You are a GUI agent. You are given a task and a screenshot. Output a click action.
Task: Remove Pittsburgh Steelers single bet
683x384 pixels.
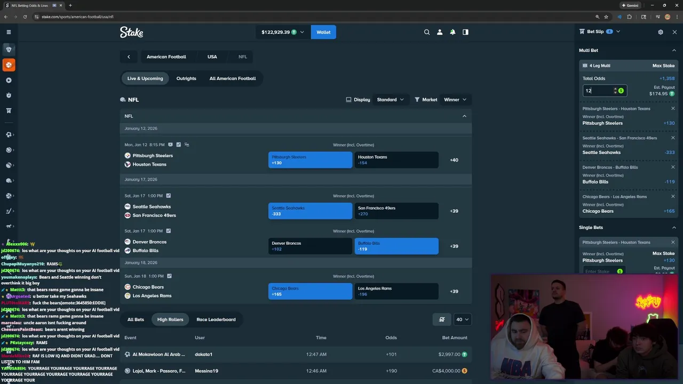[673, 243]
